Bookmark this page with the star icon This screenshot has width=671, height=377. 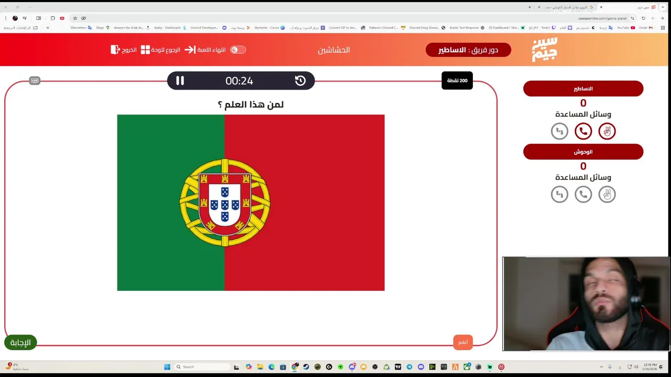75,18
